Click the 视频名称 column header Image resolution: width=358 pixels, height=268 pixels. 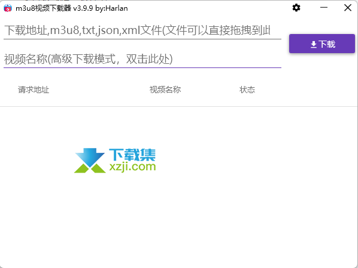(x=165, y=90)
